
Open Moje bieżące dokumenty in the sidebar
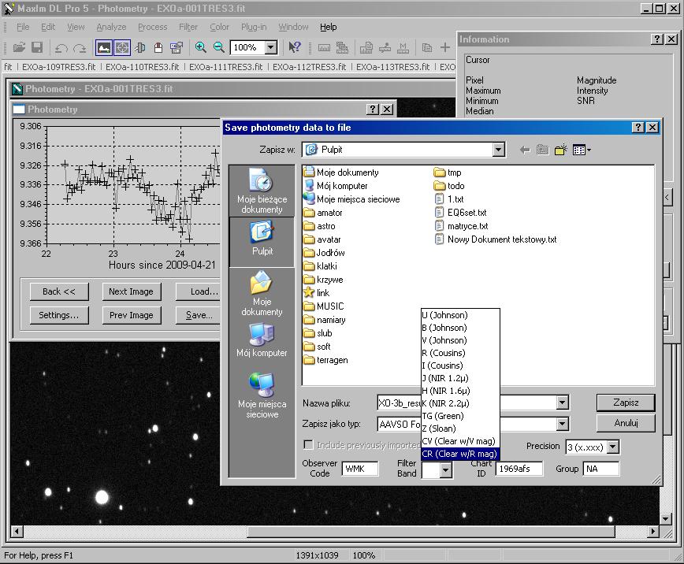[262, 191]
